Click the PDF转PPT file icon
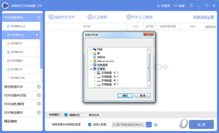 pos(8,43)
